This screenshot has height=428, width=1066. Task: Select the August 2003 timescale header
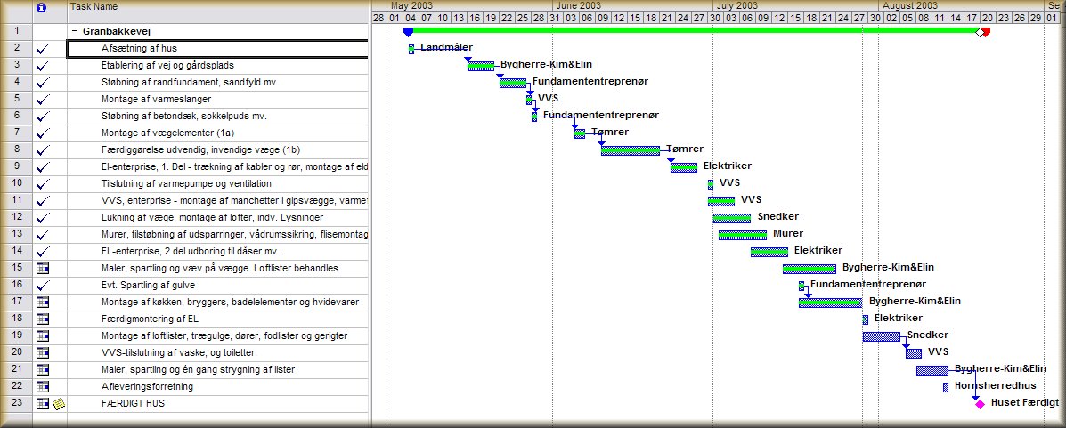(908, 5)
